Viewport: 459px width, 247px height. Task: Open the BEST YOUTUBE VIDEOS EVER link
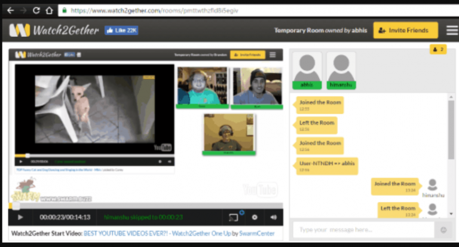[x=157, y=233]
